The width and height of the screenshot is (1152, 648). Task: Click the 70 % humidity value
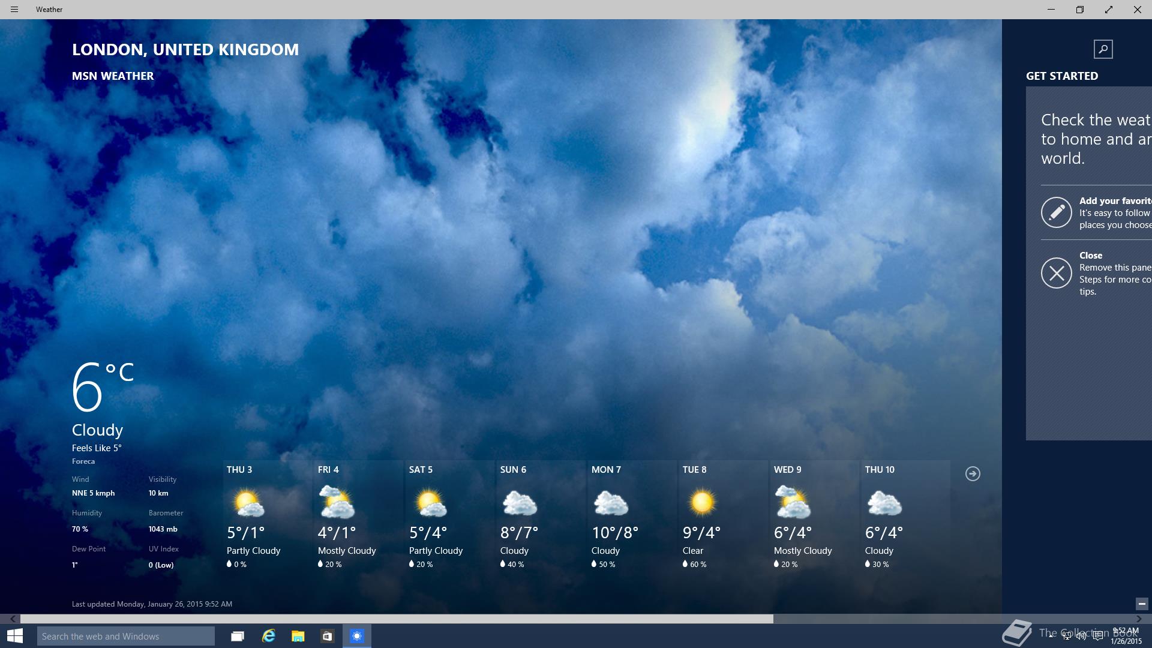click(80, 529)
